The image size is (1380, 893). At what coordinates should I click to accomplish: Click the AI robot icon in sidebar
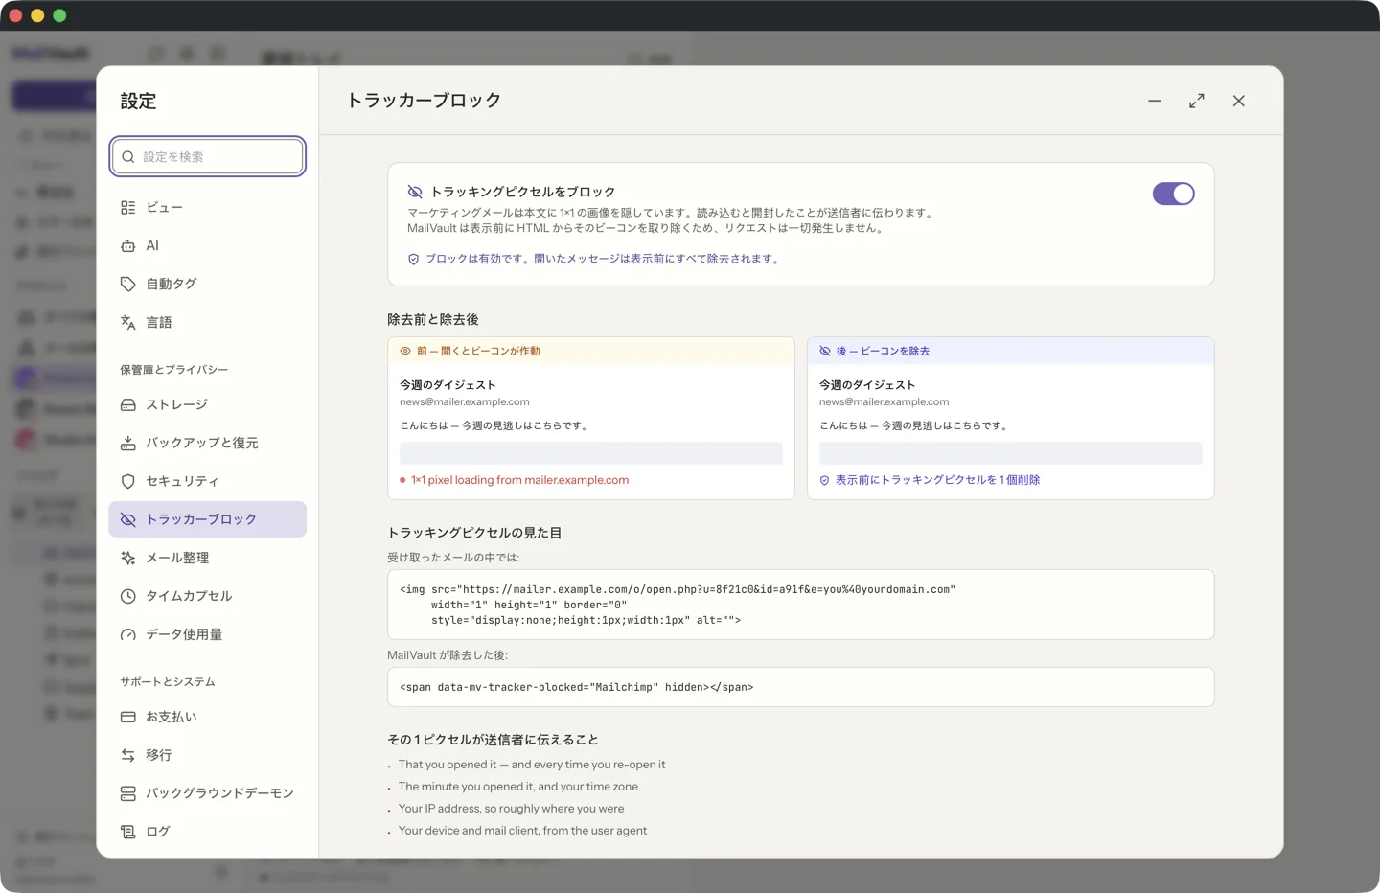(127, 246)
